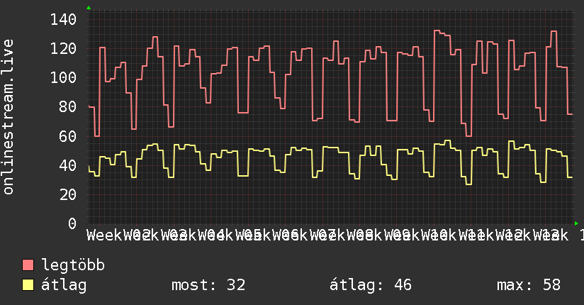Click the red legtöbb color swatch

[x=28, y=265]
